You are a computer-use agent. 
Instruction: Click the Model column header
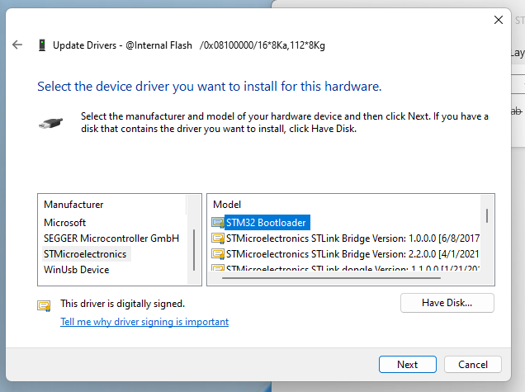[227, 205]
